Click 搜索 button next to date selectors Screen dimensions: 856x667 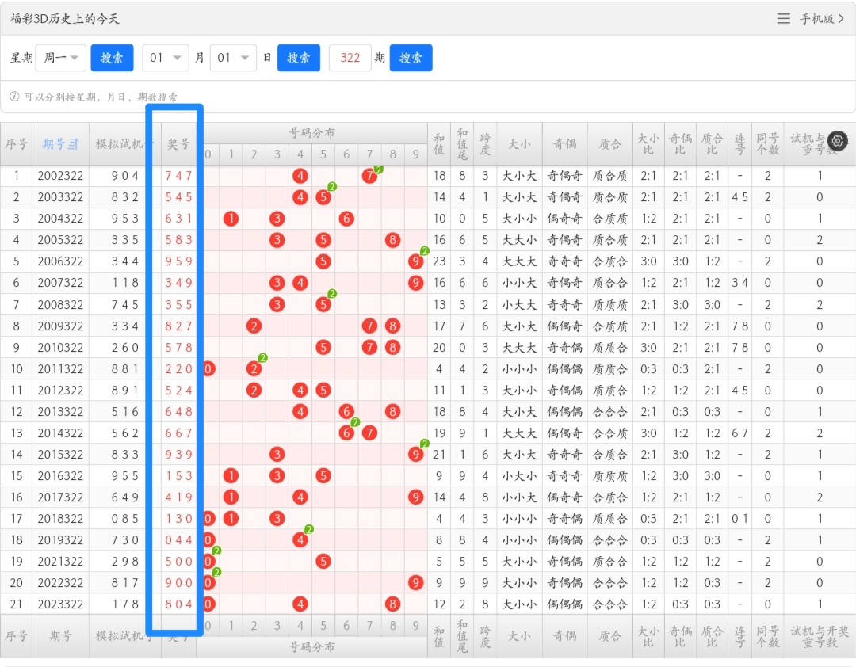[299, 58]
